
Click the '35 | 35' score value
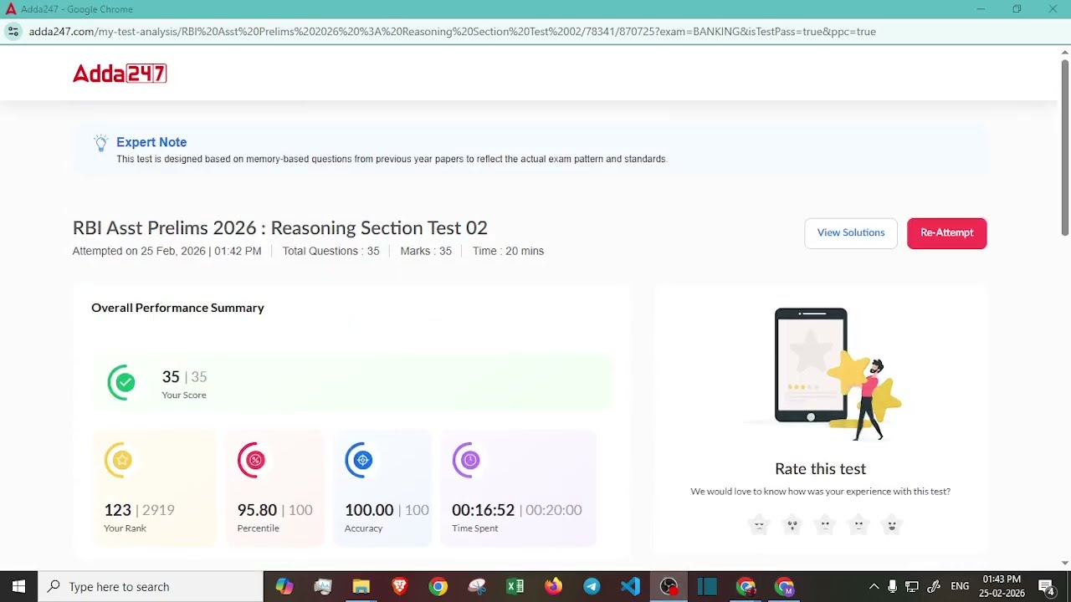coord(184,377)
